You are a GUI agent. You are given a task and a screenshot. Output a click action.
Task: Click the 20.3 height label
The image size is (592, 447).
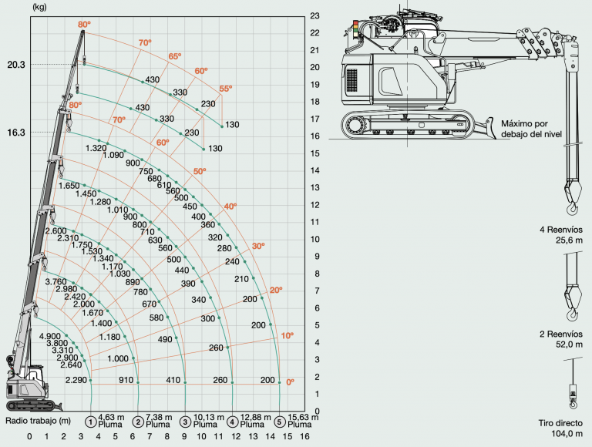pos(16,65)
